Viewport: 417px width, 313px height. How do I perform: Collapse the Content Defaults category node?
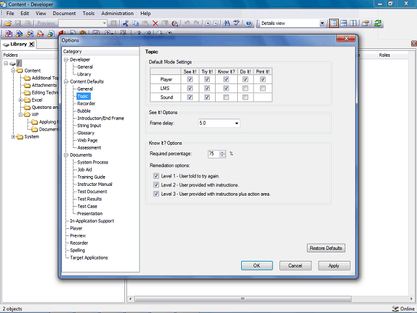[x=66, y=82]
